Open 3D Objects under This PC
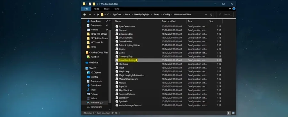Viewport: 288px width, 117px height. (x=95, y=73)
